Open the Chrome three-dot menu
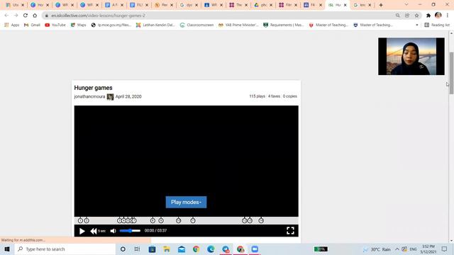This screenshot has height=255, width=454. 448,16
